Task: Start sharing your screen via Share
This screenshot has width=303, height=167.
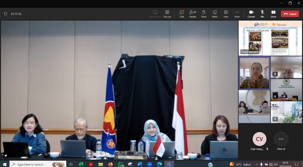Action: pos(273,14)
